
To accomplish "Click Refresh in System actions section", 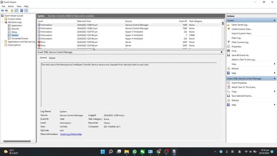I will 235,68.
